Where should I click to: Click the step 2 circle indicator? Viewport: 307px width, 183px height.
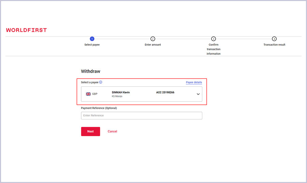tap(153, 39)
